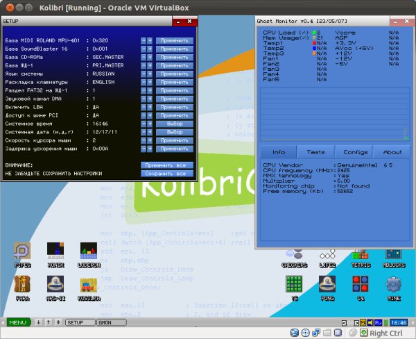Switch to the Tests tab

pyautogui.click(x=315, y=152)
